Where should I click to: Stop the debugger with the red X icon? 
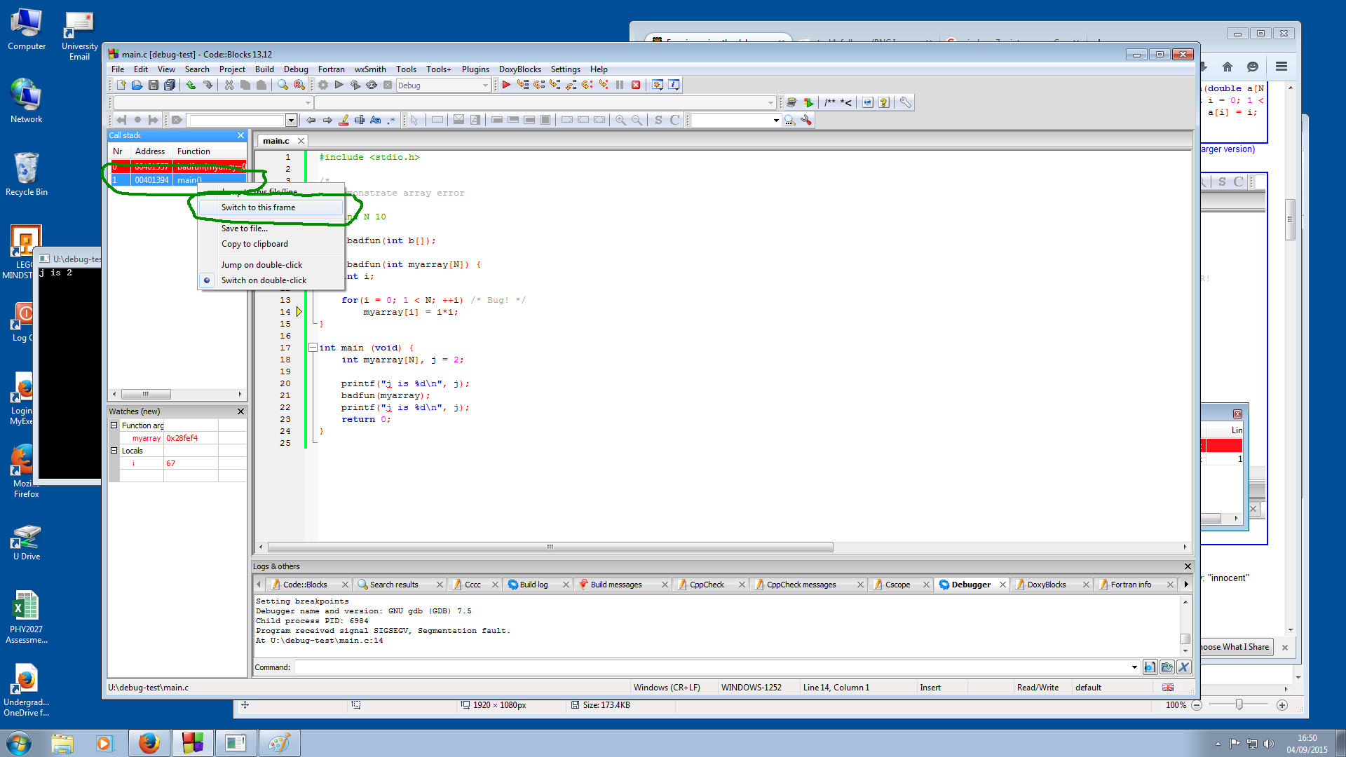pyautogui.click(x=636, y=85)
